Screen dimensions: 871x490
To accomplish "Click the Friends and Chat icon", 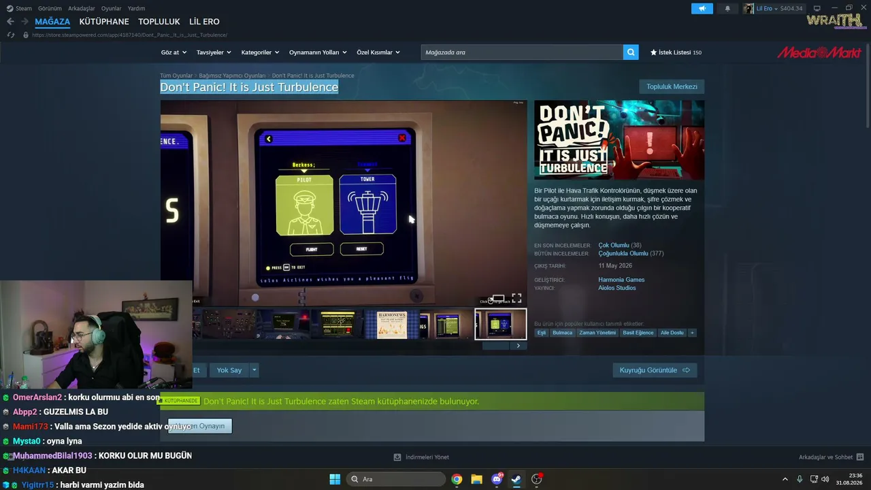I will [x=860, y=457].
